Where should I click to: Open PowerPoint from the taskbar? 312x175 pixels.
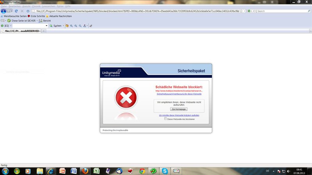pos(62,171)
